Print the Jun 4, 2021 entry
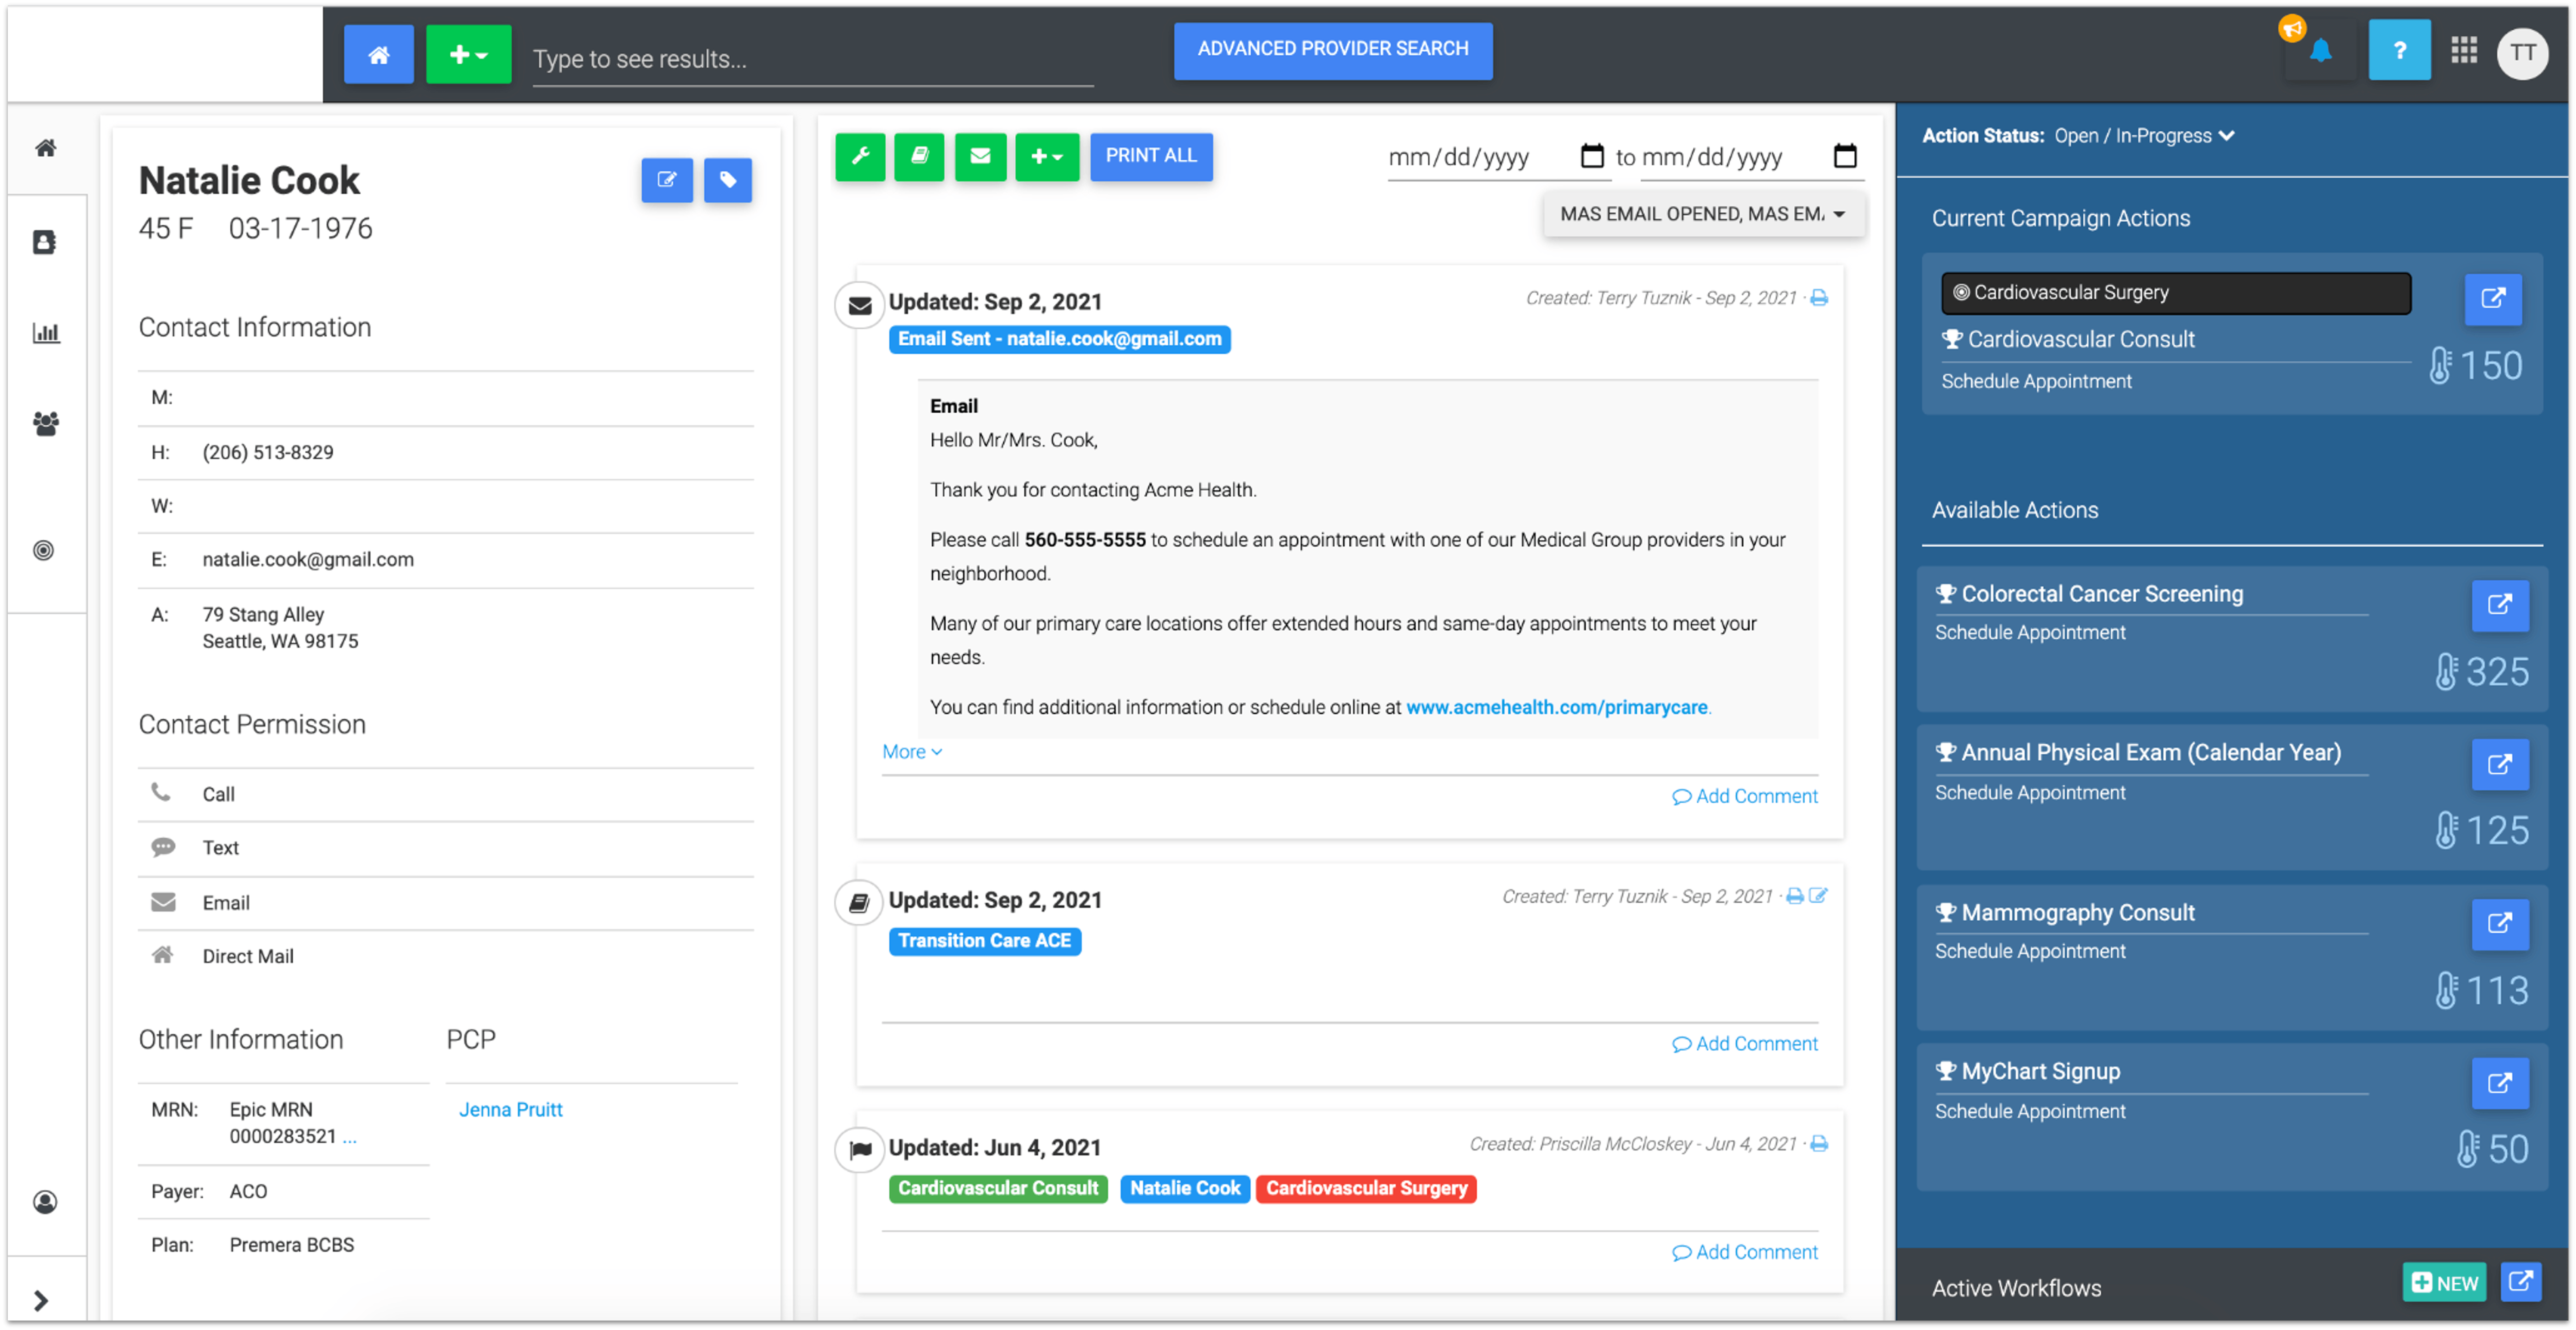 (x=1819, y=1144)
